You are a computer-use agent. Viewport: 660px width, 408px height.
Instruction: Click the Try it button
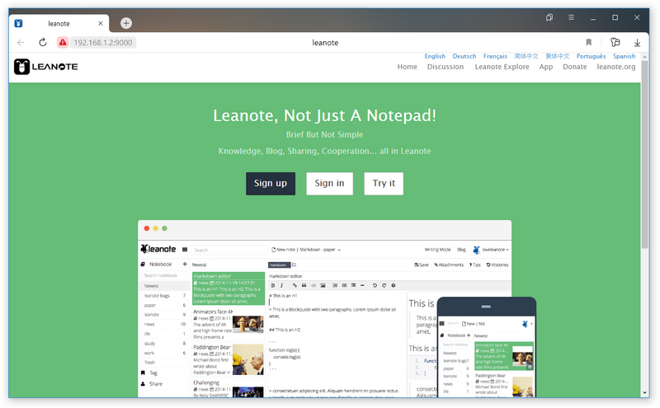(x=384, y=183)
